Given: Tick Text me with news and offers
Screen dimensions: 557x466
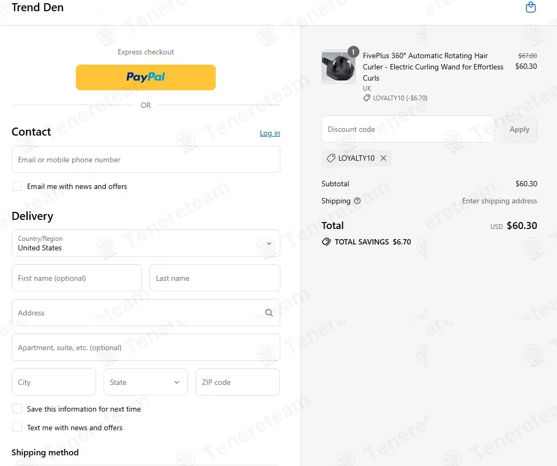Looking at the screenshot, I should click(x=17, y=428).
